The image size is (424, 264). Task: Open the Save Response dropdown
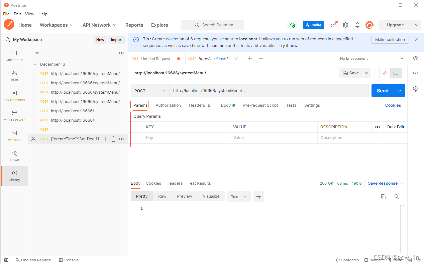click(x=386, y=183)
